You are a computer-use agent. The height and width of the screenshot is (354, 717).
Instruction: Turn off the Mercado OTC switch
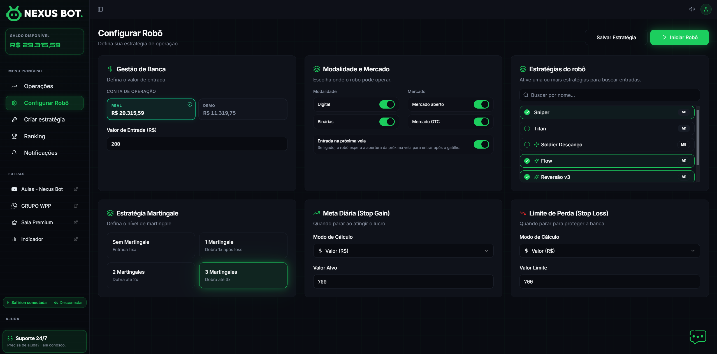click(x=481, y=122)
